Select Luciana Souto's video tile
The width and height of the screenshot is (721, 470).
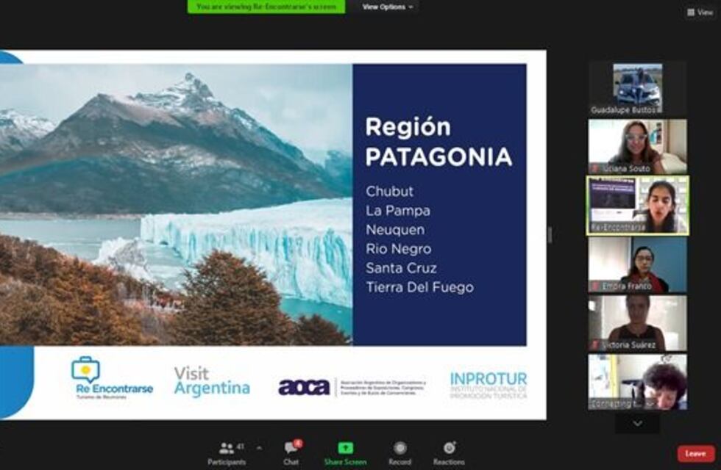637,147
